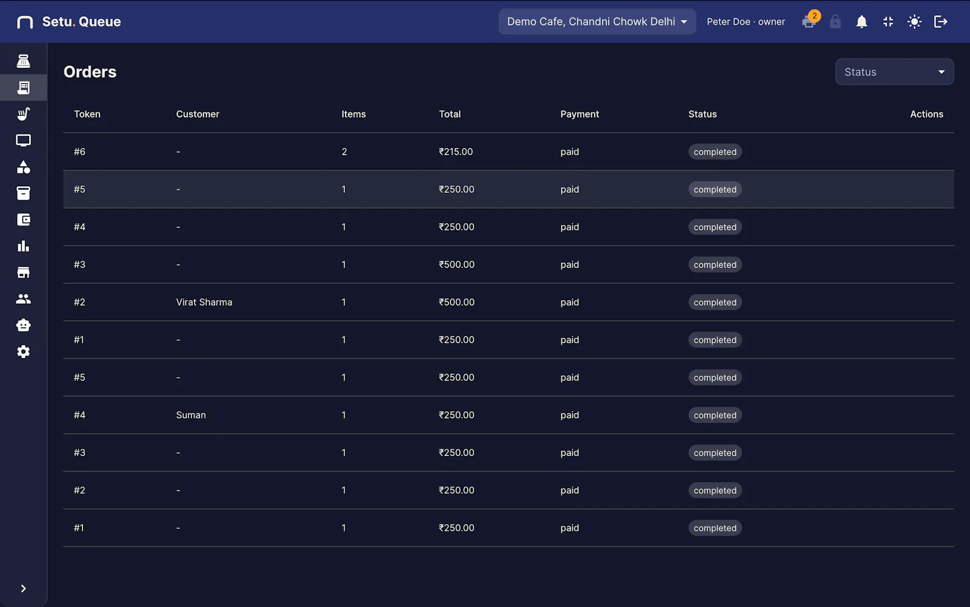Open the Orders receipt icon in sidebar

pos(23,88)
